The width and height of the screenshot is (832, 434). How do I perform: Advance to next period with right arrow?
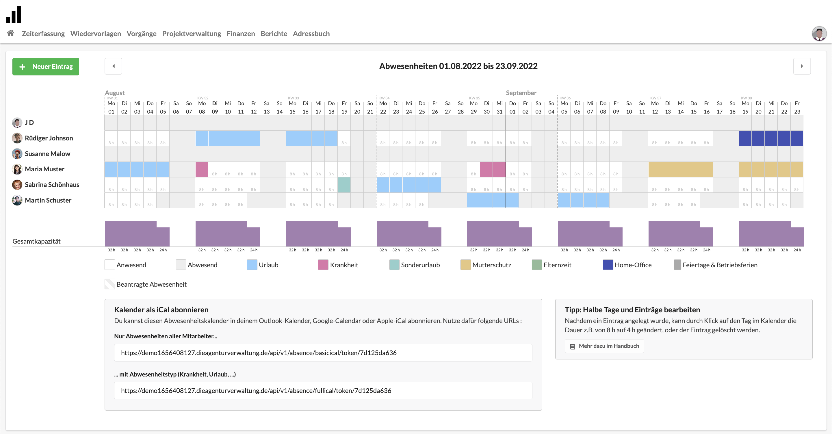pyautogui.click(x=802, y=66)
